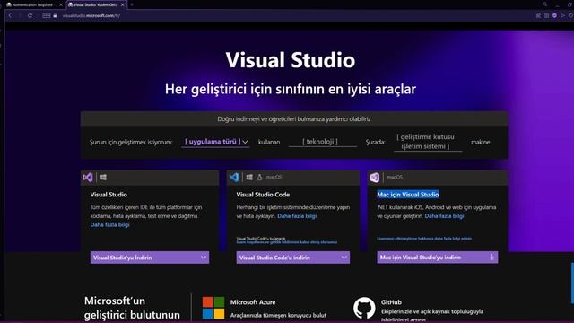Click the download arrow on Mac için button
This screenshot has width=574, height=323.
492,258
